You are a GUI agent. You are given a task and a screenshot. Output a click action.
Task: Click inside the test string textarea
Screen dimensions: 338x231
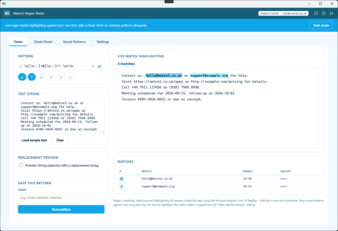click(61, 116)
